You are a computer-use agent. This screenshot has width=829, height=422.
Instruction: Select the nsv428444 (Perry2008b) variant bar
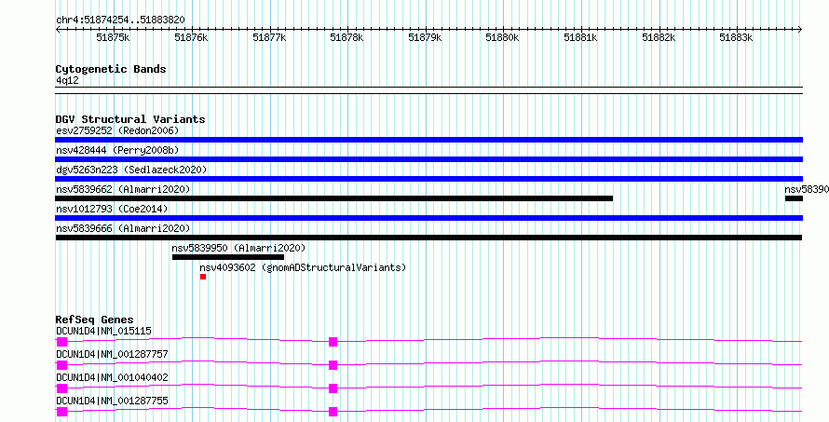428,159
